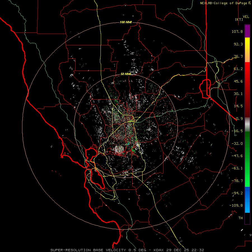
Task: Click the -63.1 velocity legend value
Action: 237,168
